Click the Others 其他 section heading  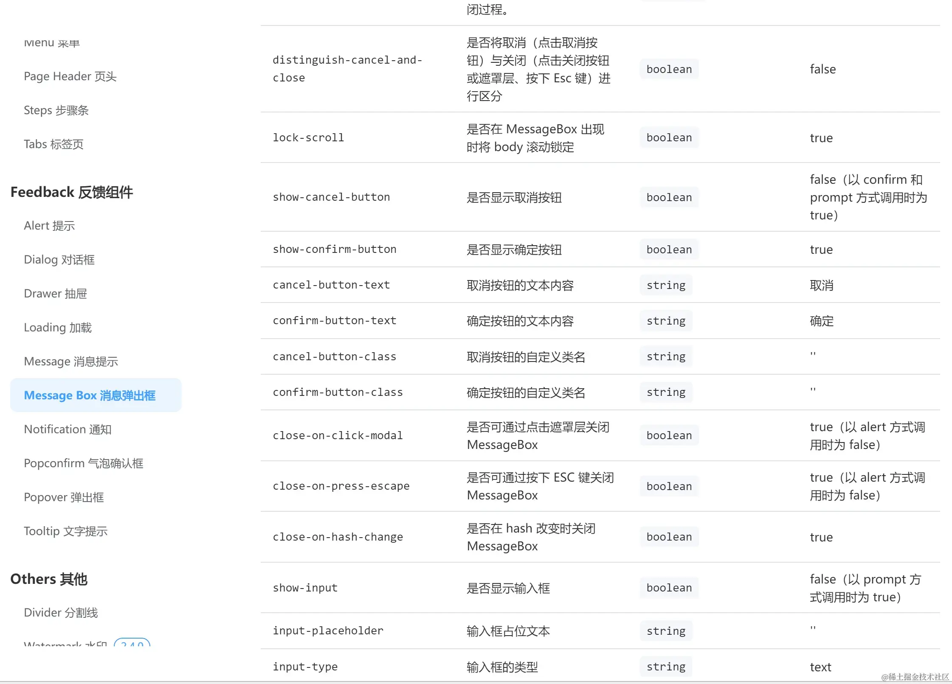(49, 579)
